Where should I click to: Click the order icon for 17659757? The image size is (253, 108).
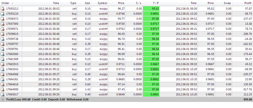(3, 44)
